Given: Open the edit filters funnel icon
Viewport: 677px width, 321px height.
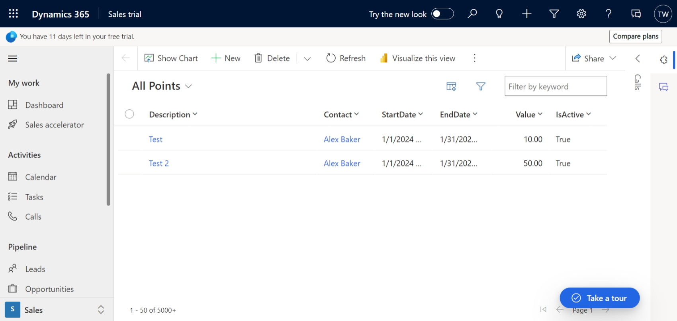Looking at the screenshot, I should [x=481, y=86].
